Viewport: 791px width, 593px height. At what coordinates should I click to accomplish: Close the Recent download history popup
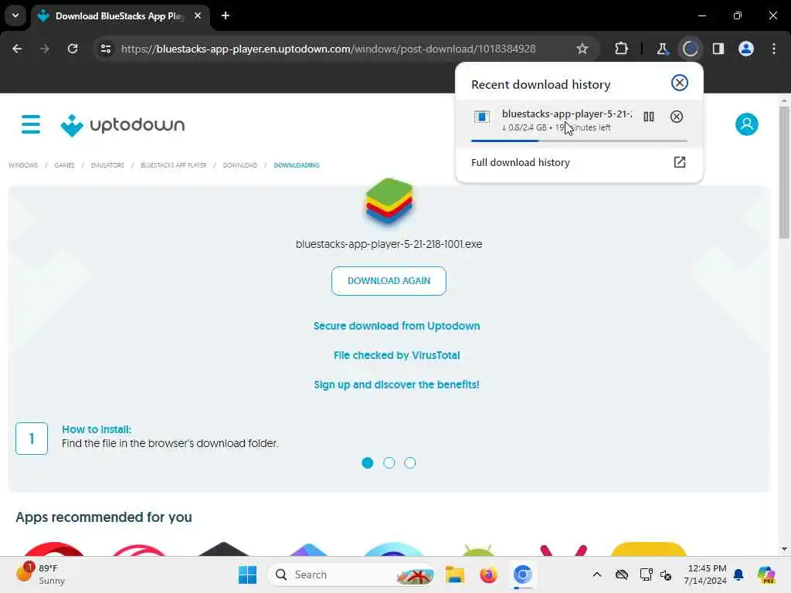click(680, 83)
